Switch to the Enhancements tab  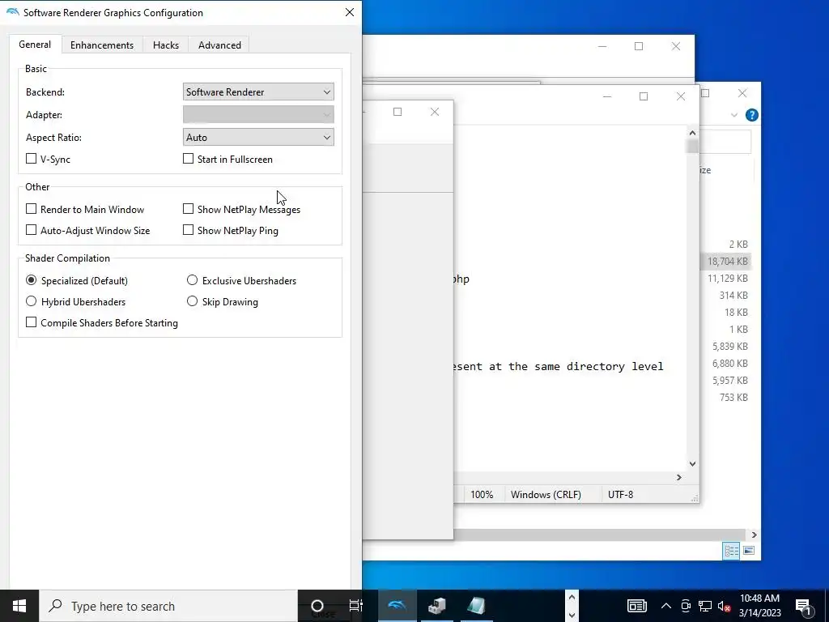click(102, 45)
